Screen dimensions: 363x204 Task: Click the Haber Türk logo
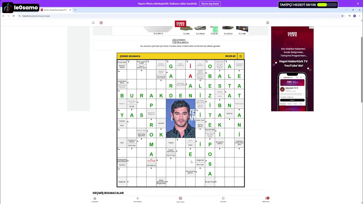coord(180,24)
